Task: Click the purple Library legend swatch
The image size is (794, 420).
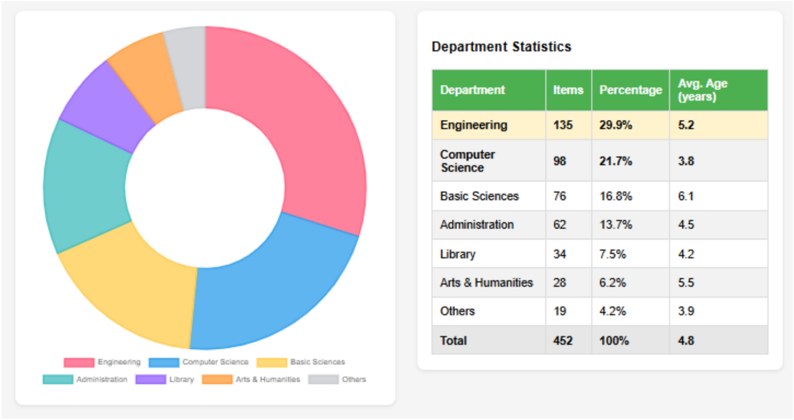Action: coord(150,380)
